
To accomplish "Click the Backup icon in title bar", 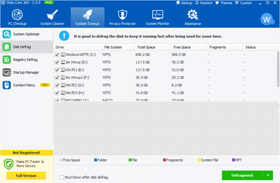I will [x=178, y=3].
